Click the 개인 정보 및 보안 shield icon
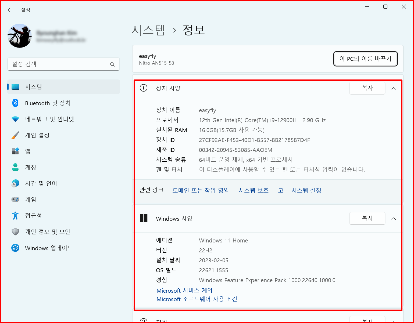 point(15,232)
